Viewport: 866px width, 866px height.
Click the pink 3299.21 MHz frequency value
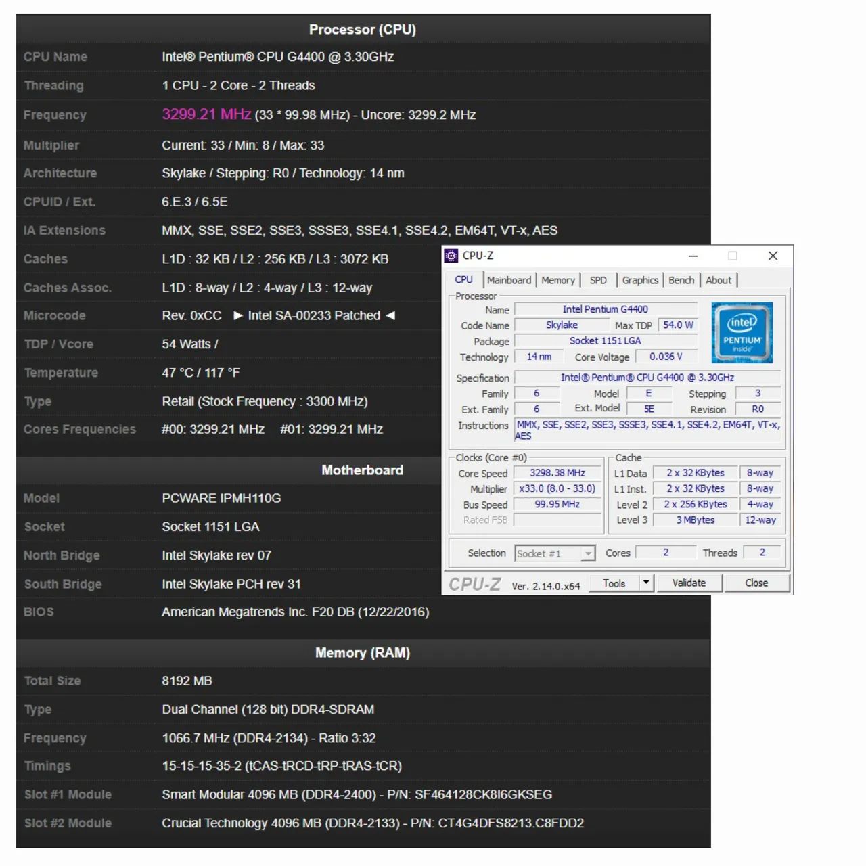tap(206, 114)
